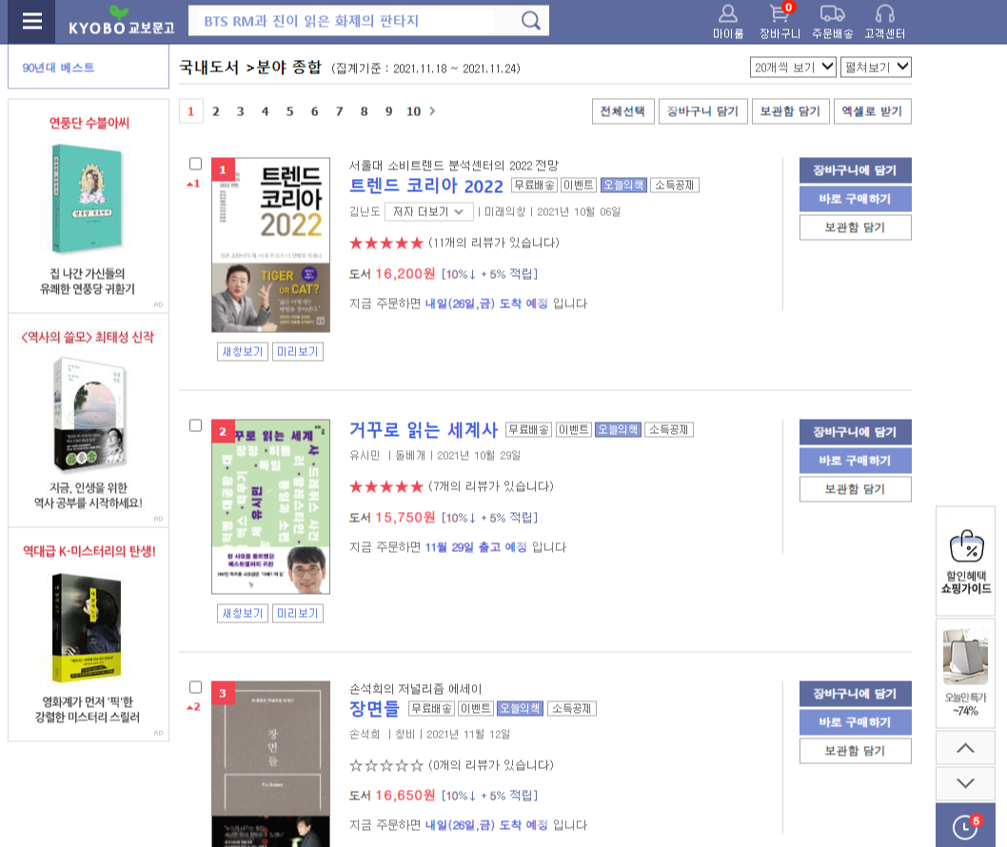Viewport: 1007px width, 847px height.
Task: Open 트렌드 코리아 2022 title link
Action: [425, 186]
